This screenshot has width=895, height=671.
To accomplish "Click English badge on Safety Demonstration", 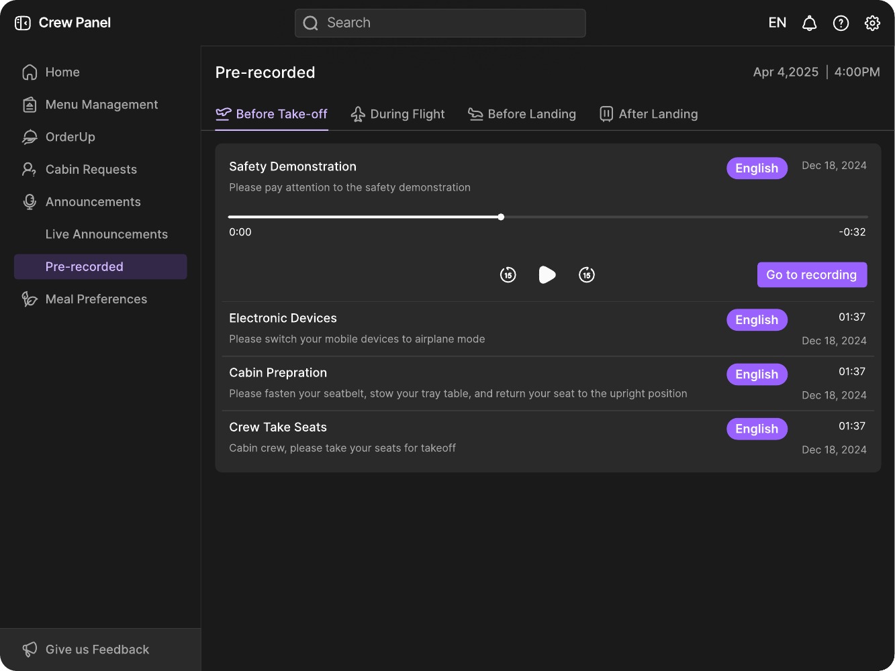I will click(757, 168).
